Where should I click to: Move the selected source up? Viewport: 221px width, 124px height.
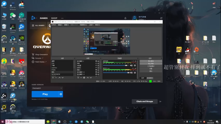[88, 78]
